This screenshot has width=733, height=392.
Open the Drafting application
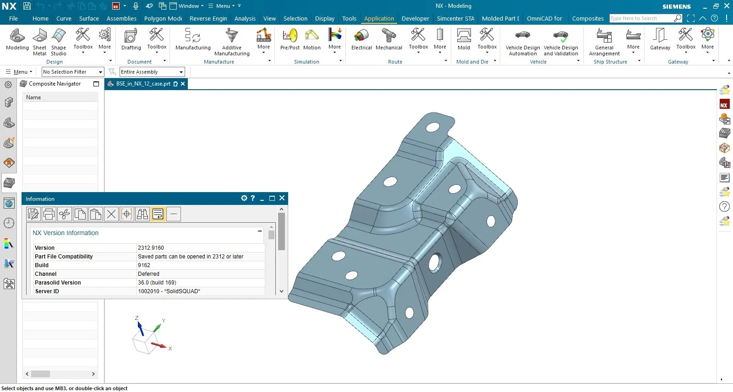click(131, 39)
